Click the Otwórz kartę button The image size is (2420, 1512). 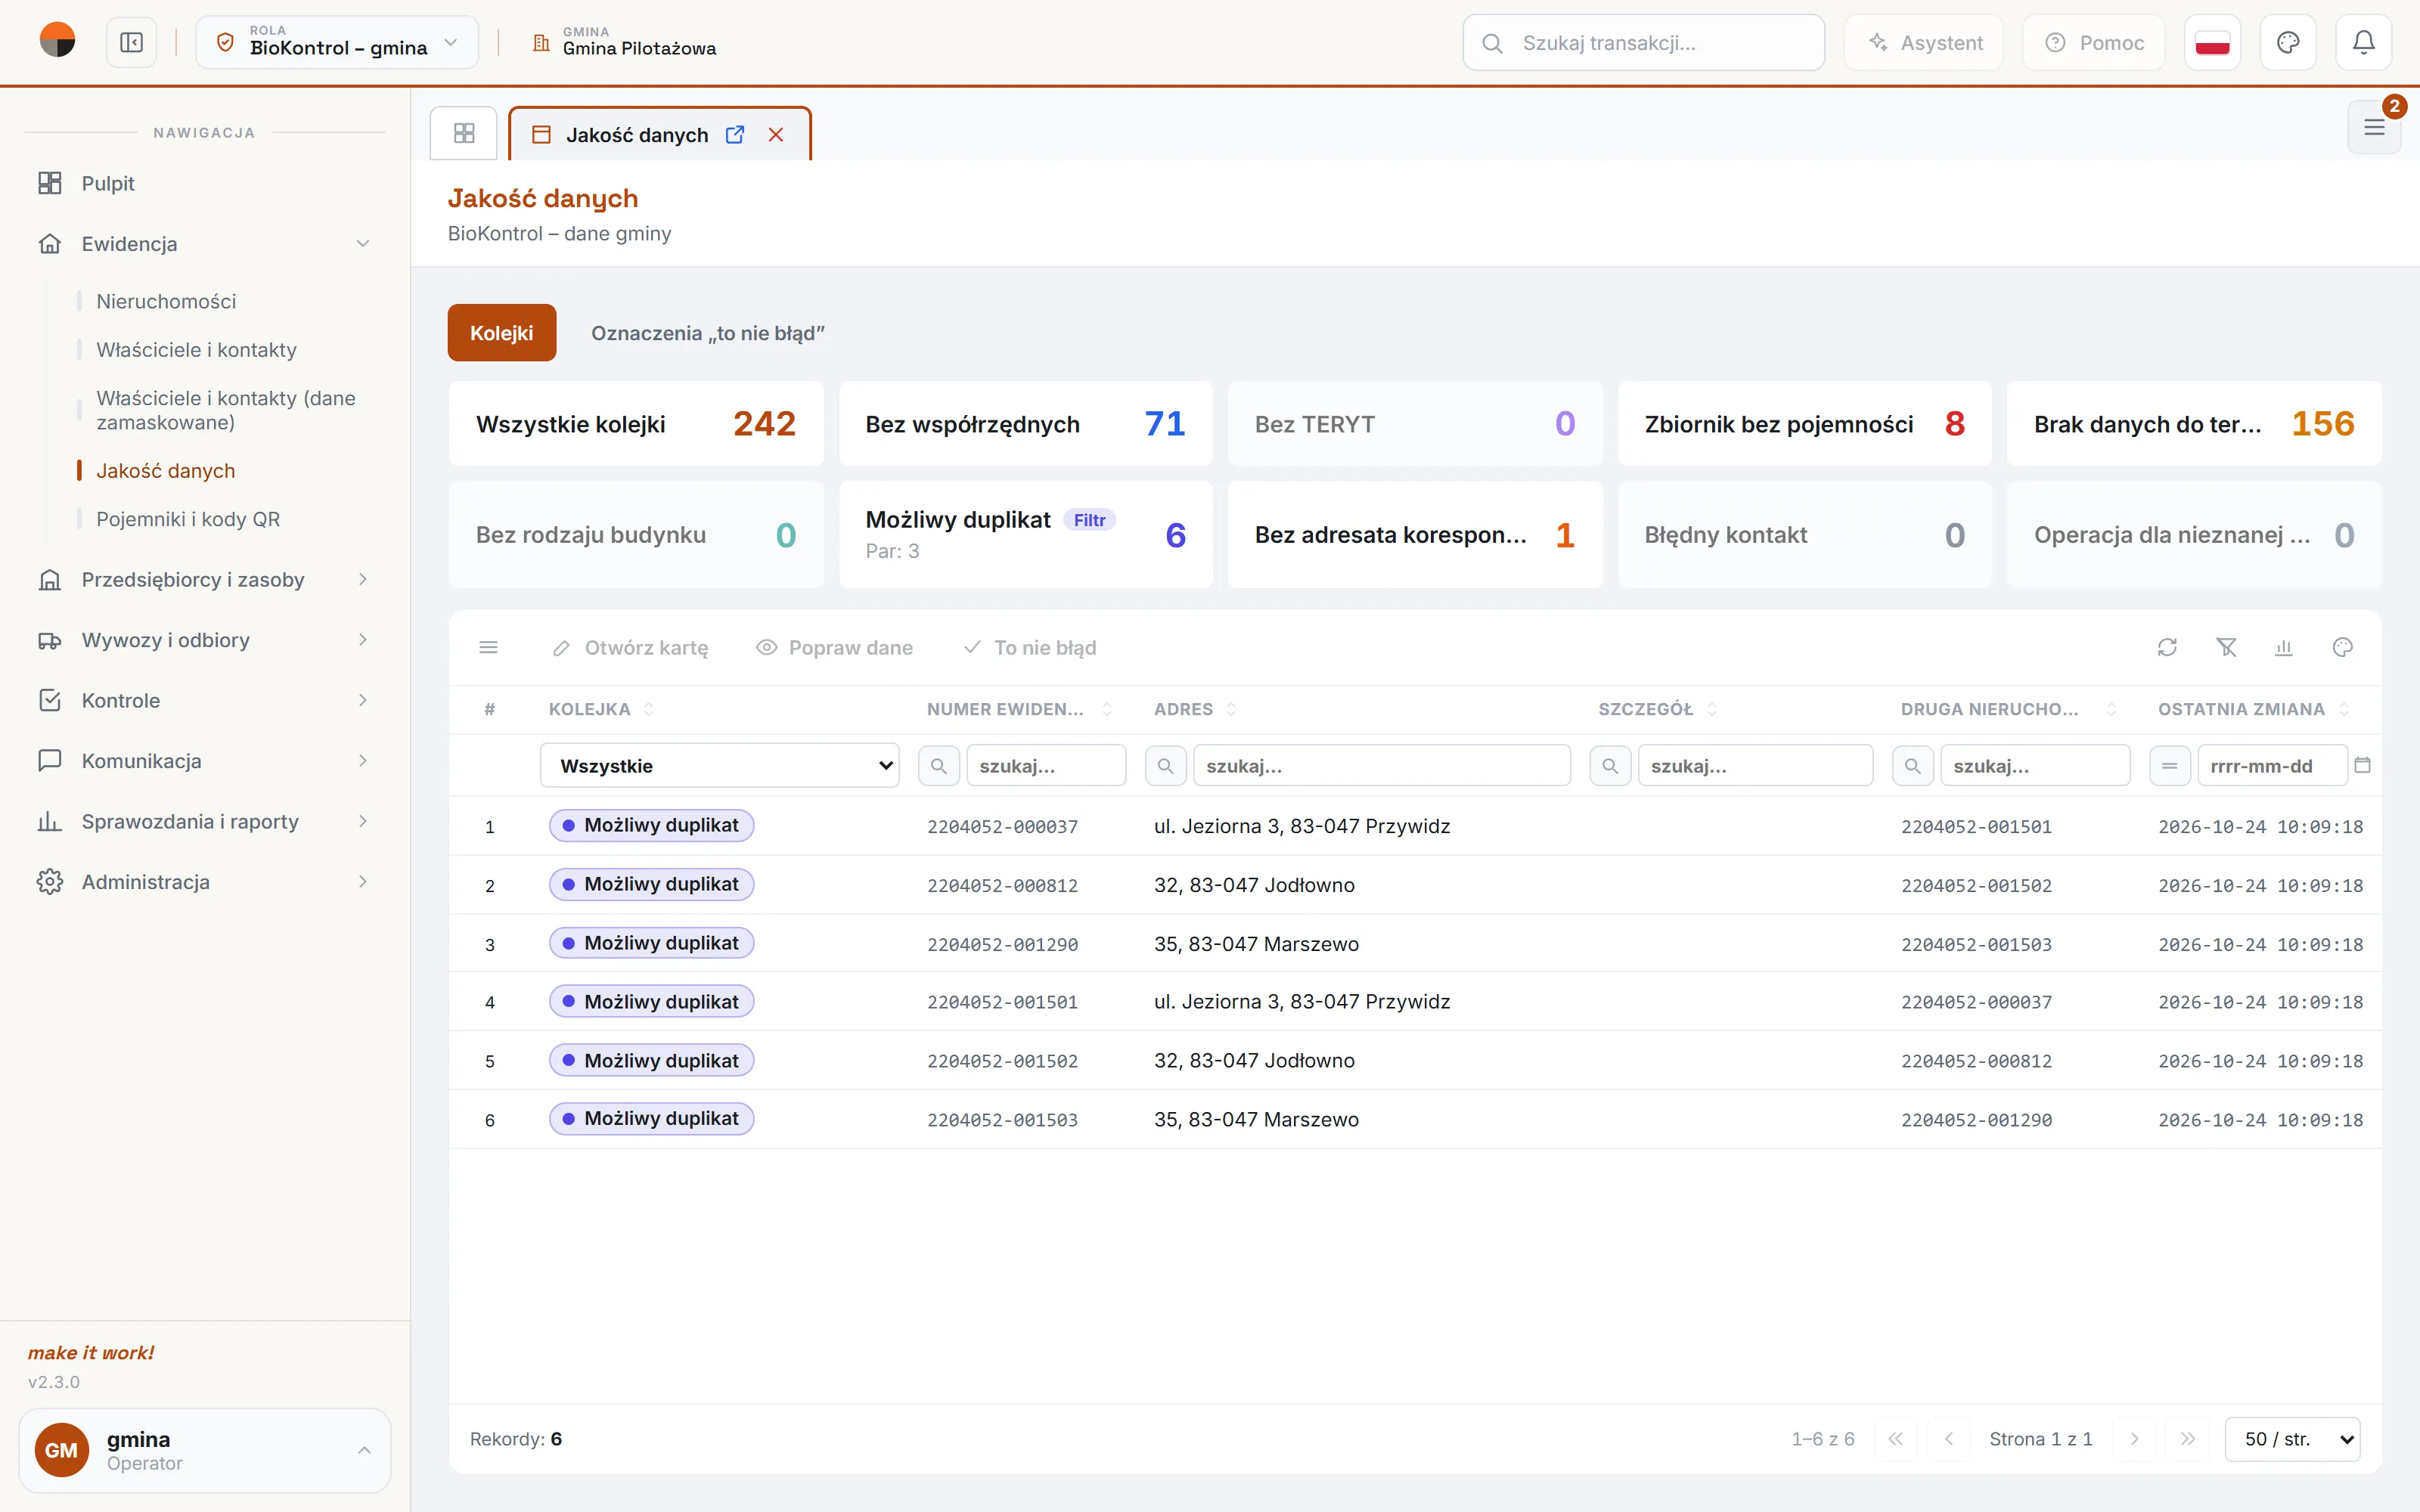[x=630, y=647]
